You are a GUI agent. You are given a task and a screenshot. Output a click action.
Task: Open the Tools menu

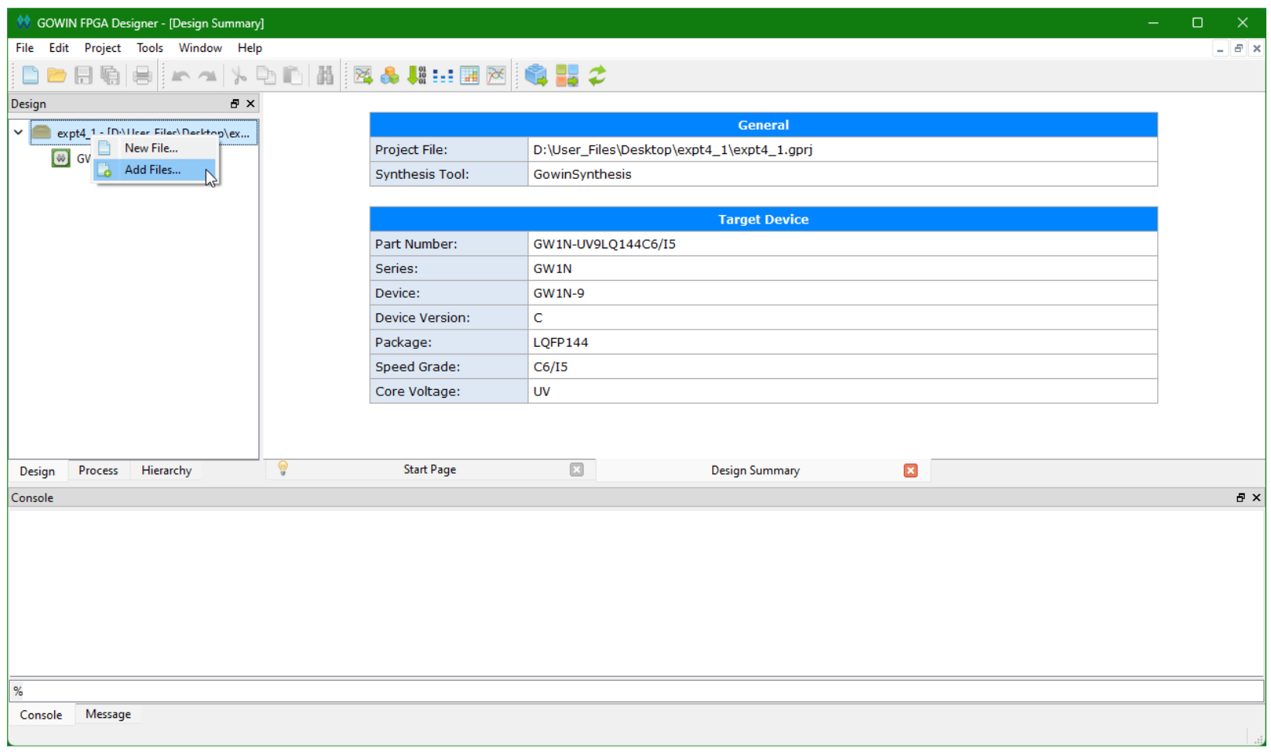pyautogui.click(x=150, y=48)
